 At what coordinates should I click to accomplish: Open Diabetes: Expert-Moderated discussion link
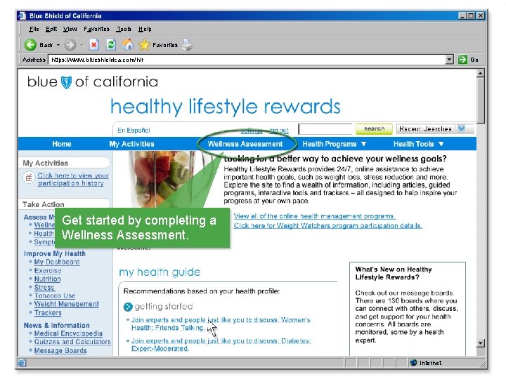click(x=221, y=345)
